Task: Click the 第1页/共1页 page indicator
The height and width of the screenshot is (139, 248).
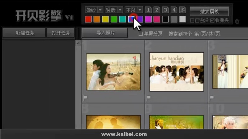Action: click(x=207, y=33)
